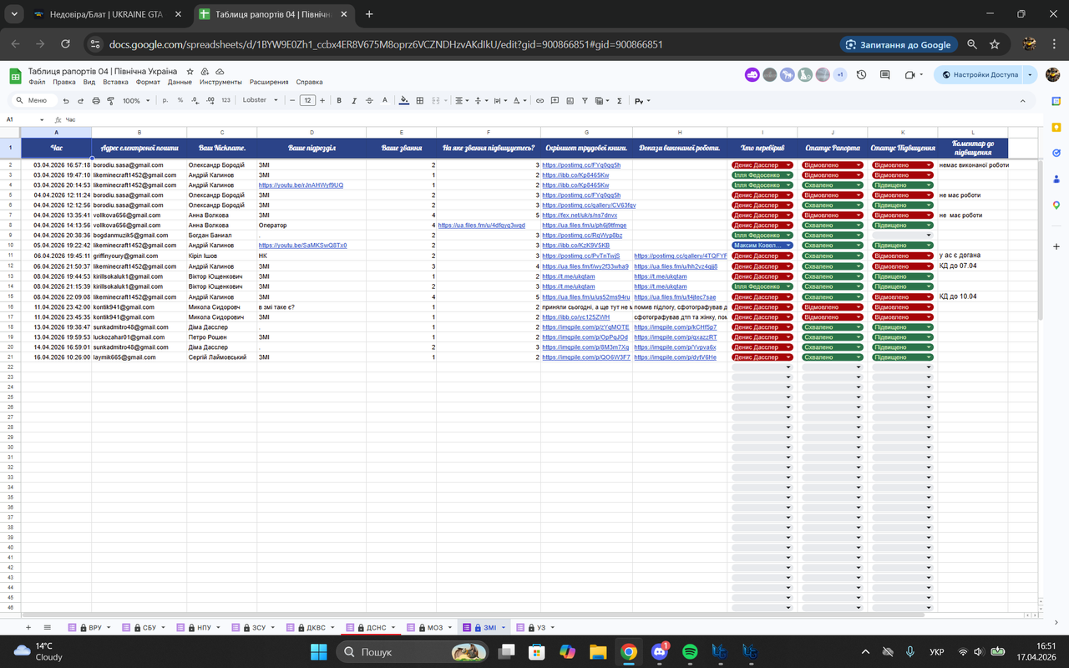Switch to ДСНС sheet tab

376,627
